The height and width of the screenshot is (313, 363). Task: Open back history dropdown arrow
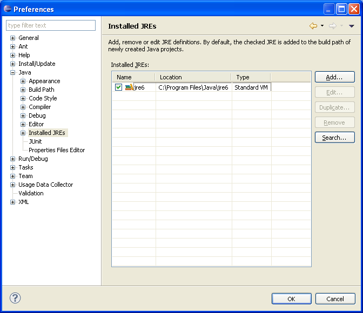322,26
